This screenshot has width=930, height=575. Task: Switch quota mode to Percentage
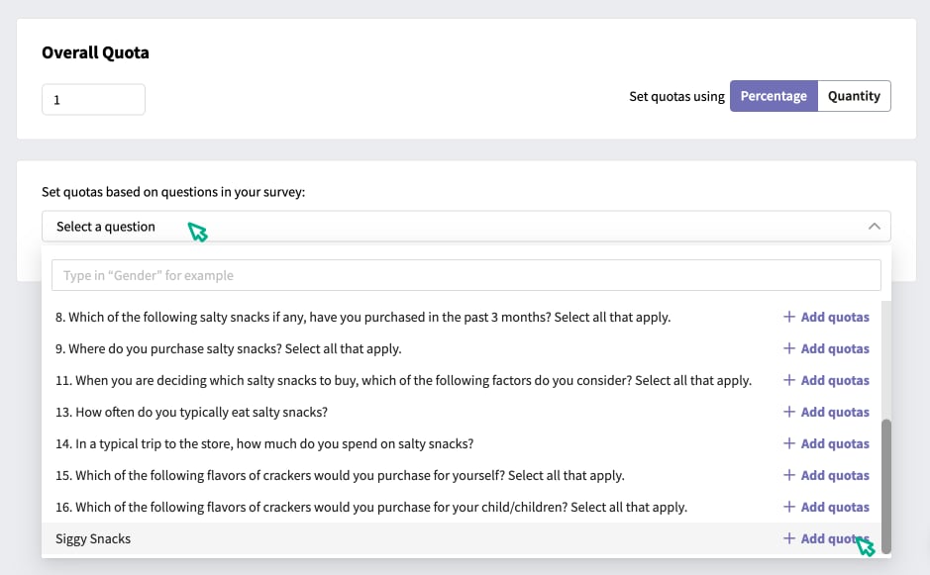pyautogui.click(x=774, y=96)
